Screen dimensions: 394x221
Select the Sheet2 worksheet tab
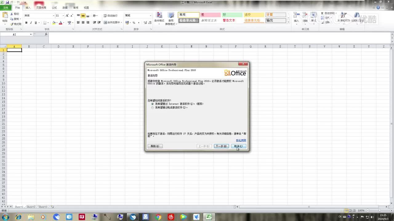pyautogui.click(x=30, y=207)
